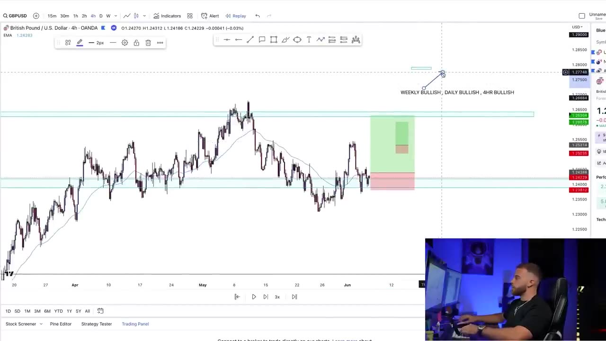Set range to 5D
The image size is (606, 341).
[x=18, y=311]
